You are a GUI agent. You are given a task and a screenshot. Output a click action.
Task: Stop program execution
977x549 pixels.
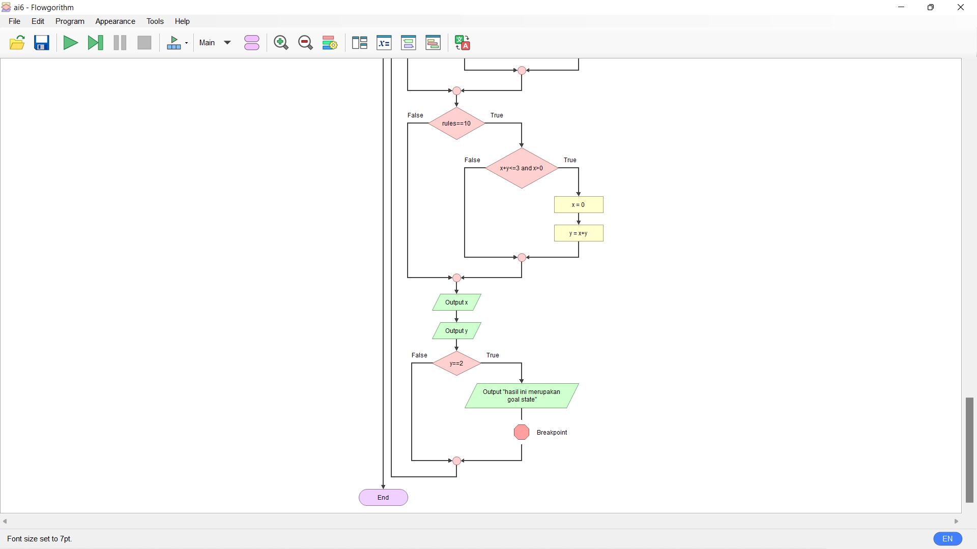144,43
